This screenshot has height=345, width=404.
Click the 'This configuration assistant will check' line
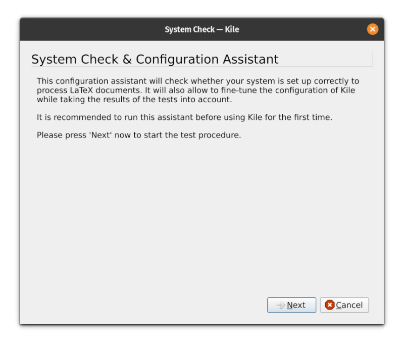[x=198, y=81]
